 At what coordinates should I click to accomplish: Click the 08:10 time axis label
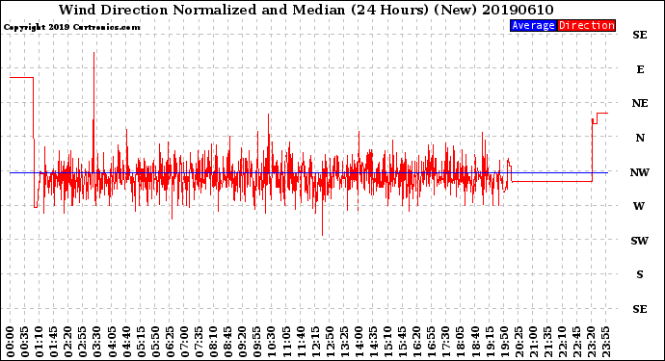[213, 342]
